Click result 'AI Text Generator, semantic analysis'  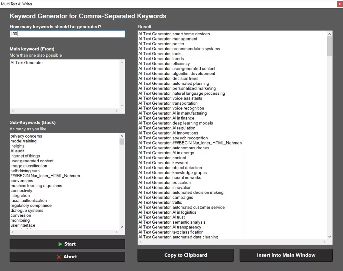(x=172, y=222)
